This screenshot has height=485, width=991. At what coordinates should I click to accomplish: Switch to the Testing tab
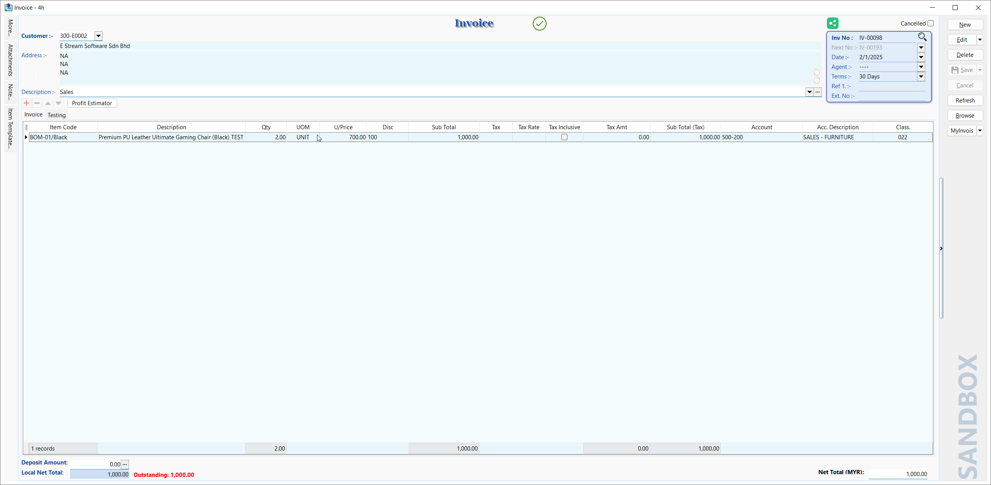tap(57, 115)
